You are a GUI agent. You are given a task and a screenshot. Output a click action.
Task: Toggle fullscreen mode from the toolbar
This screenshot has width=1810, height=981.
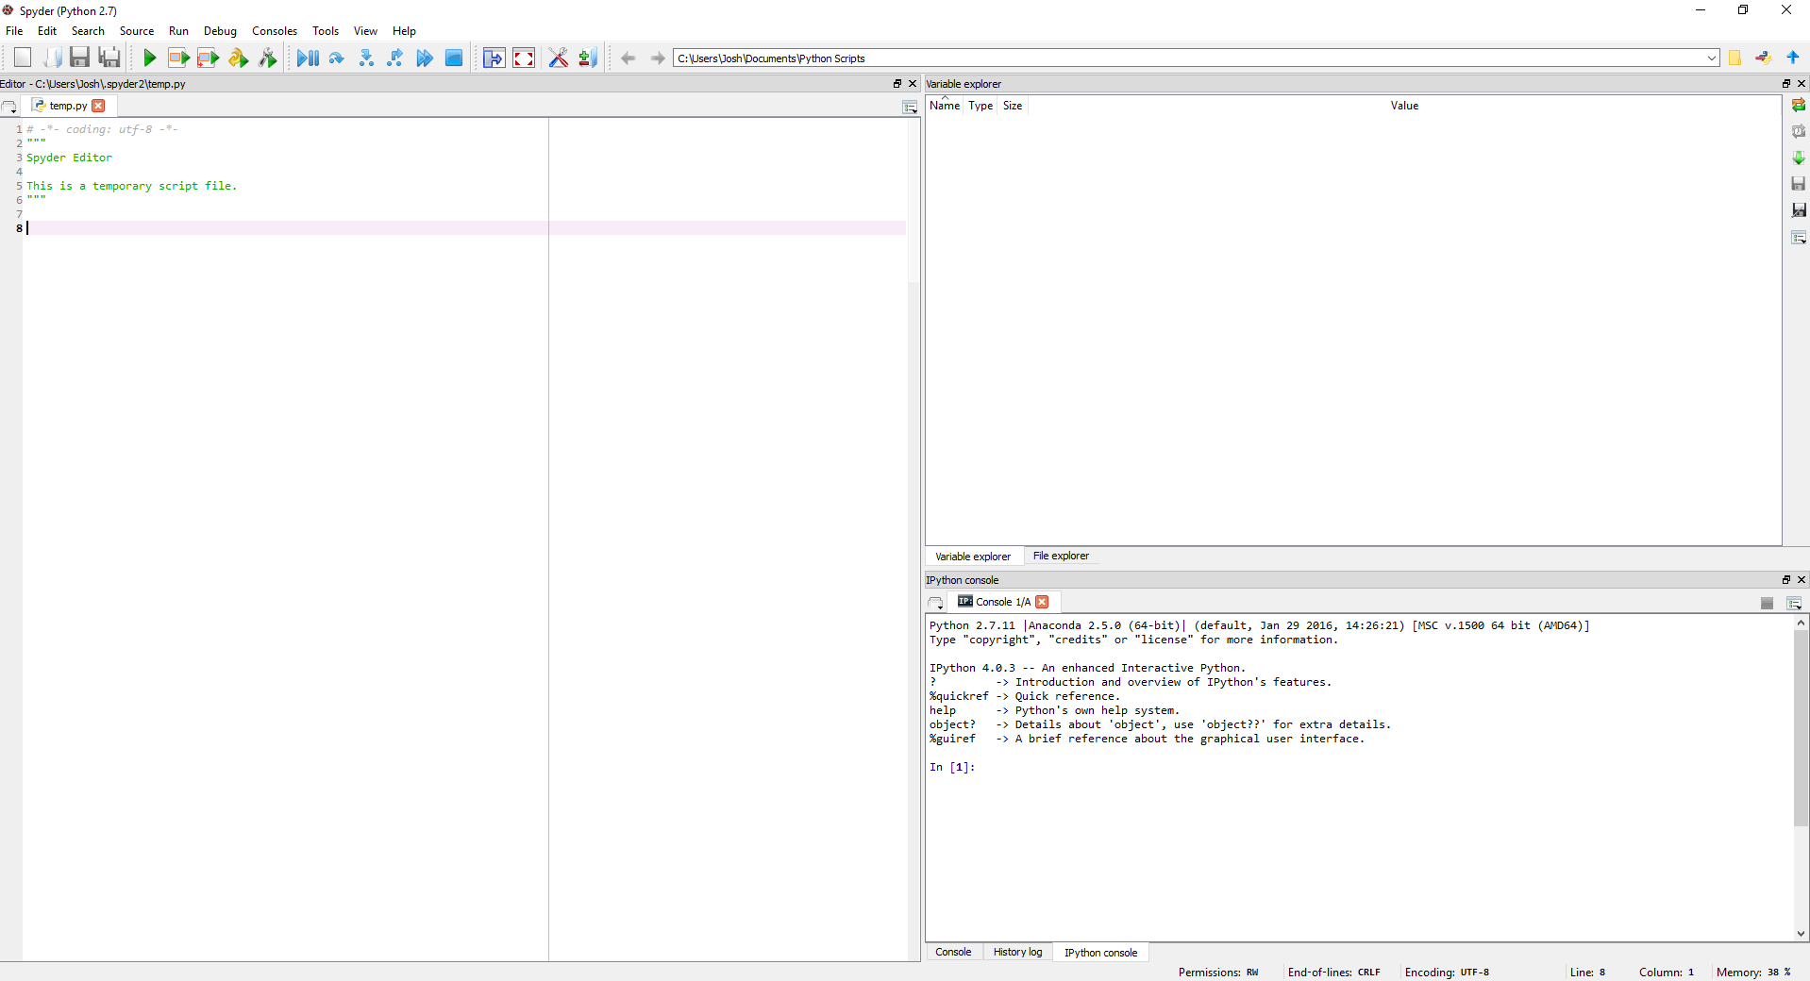coord(524,58)
